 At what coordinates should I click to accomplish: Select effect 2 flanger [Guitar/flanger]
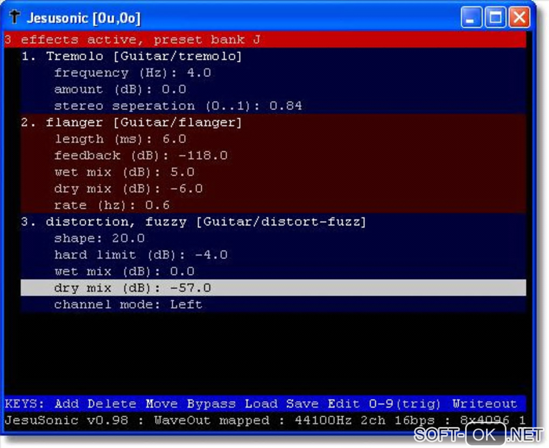pos(273,123)
